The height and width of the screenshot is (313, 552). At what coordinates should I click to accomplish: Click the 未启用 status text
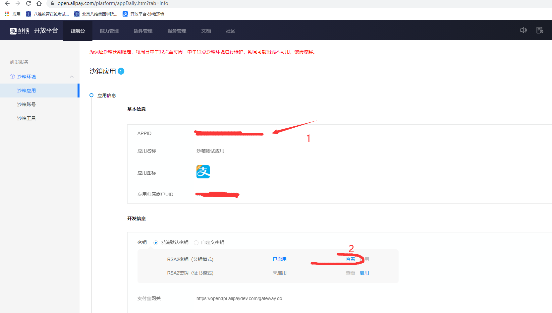click(x=280, y=273)
